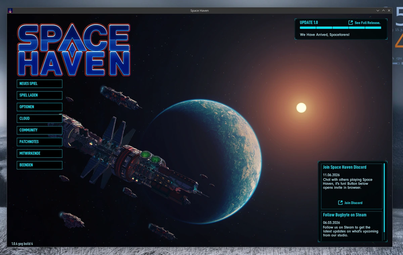The width and height of the screenshot is (403, 255).
Task: Select the Cloud menu entry
Action: (x=40, y=118)
